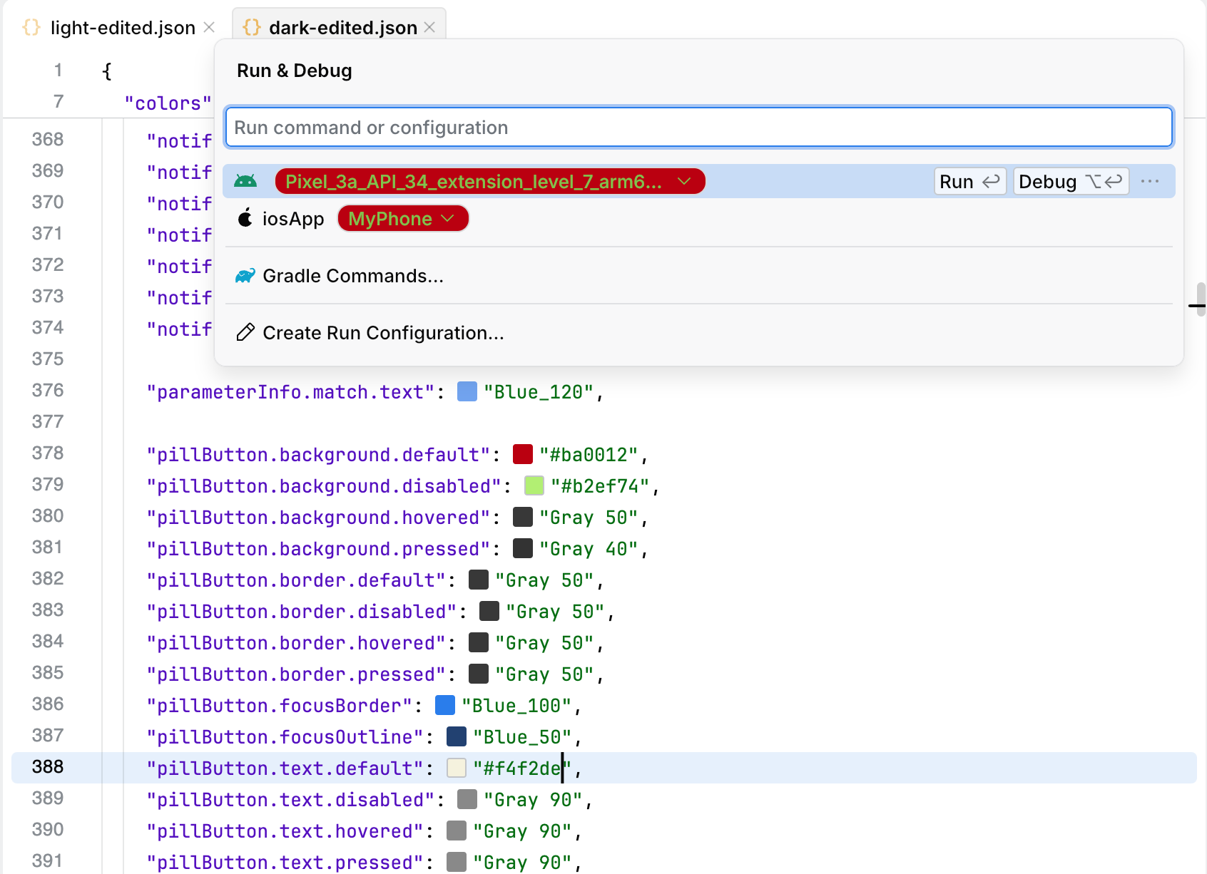1207x874 pixels.
Task: Switch to the light-edited.json tab
Action: point(123,28)
